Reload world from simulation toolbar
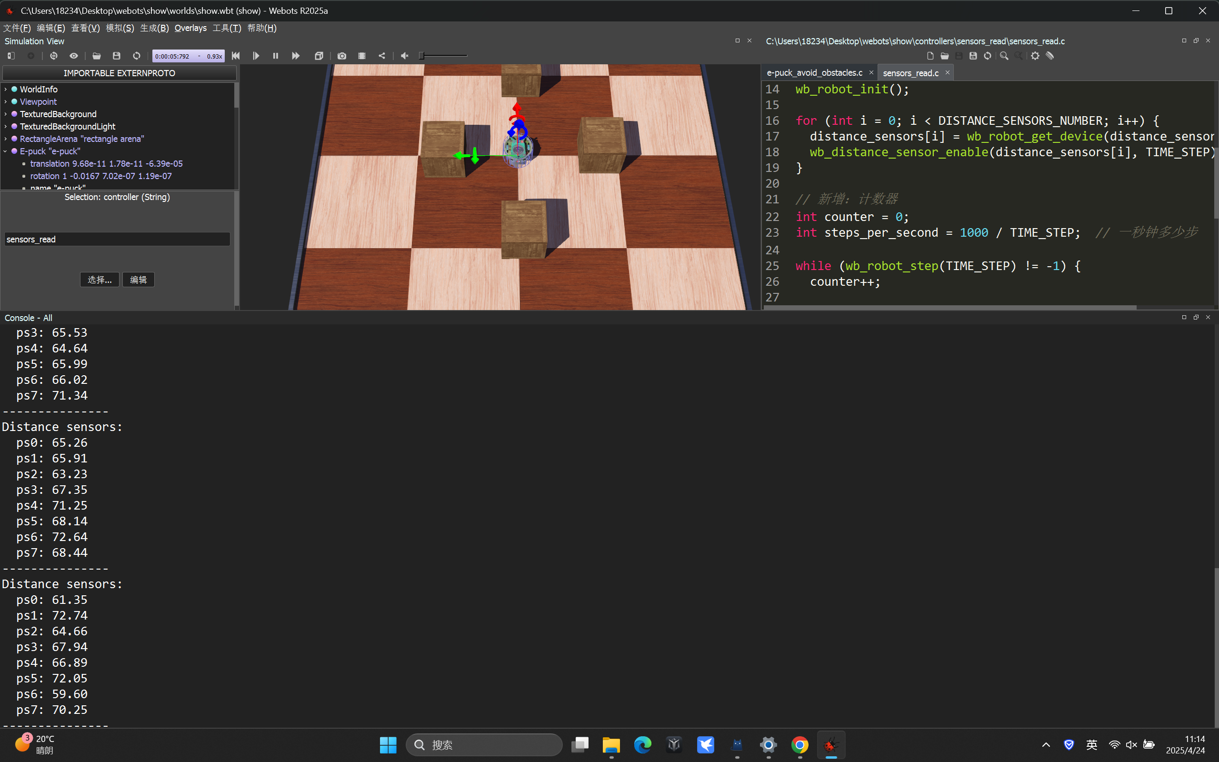This screenshot has width=1219, height=762. point(137,56)
